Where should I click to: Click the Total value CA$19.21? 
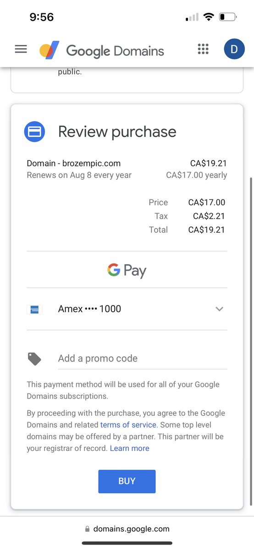(x=207, y=230)
